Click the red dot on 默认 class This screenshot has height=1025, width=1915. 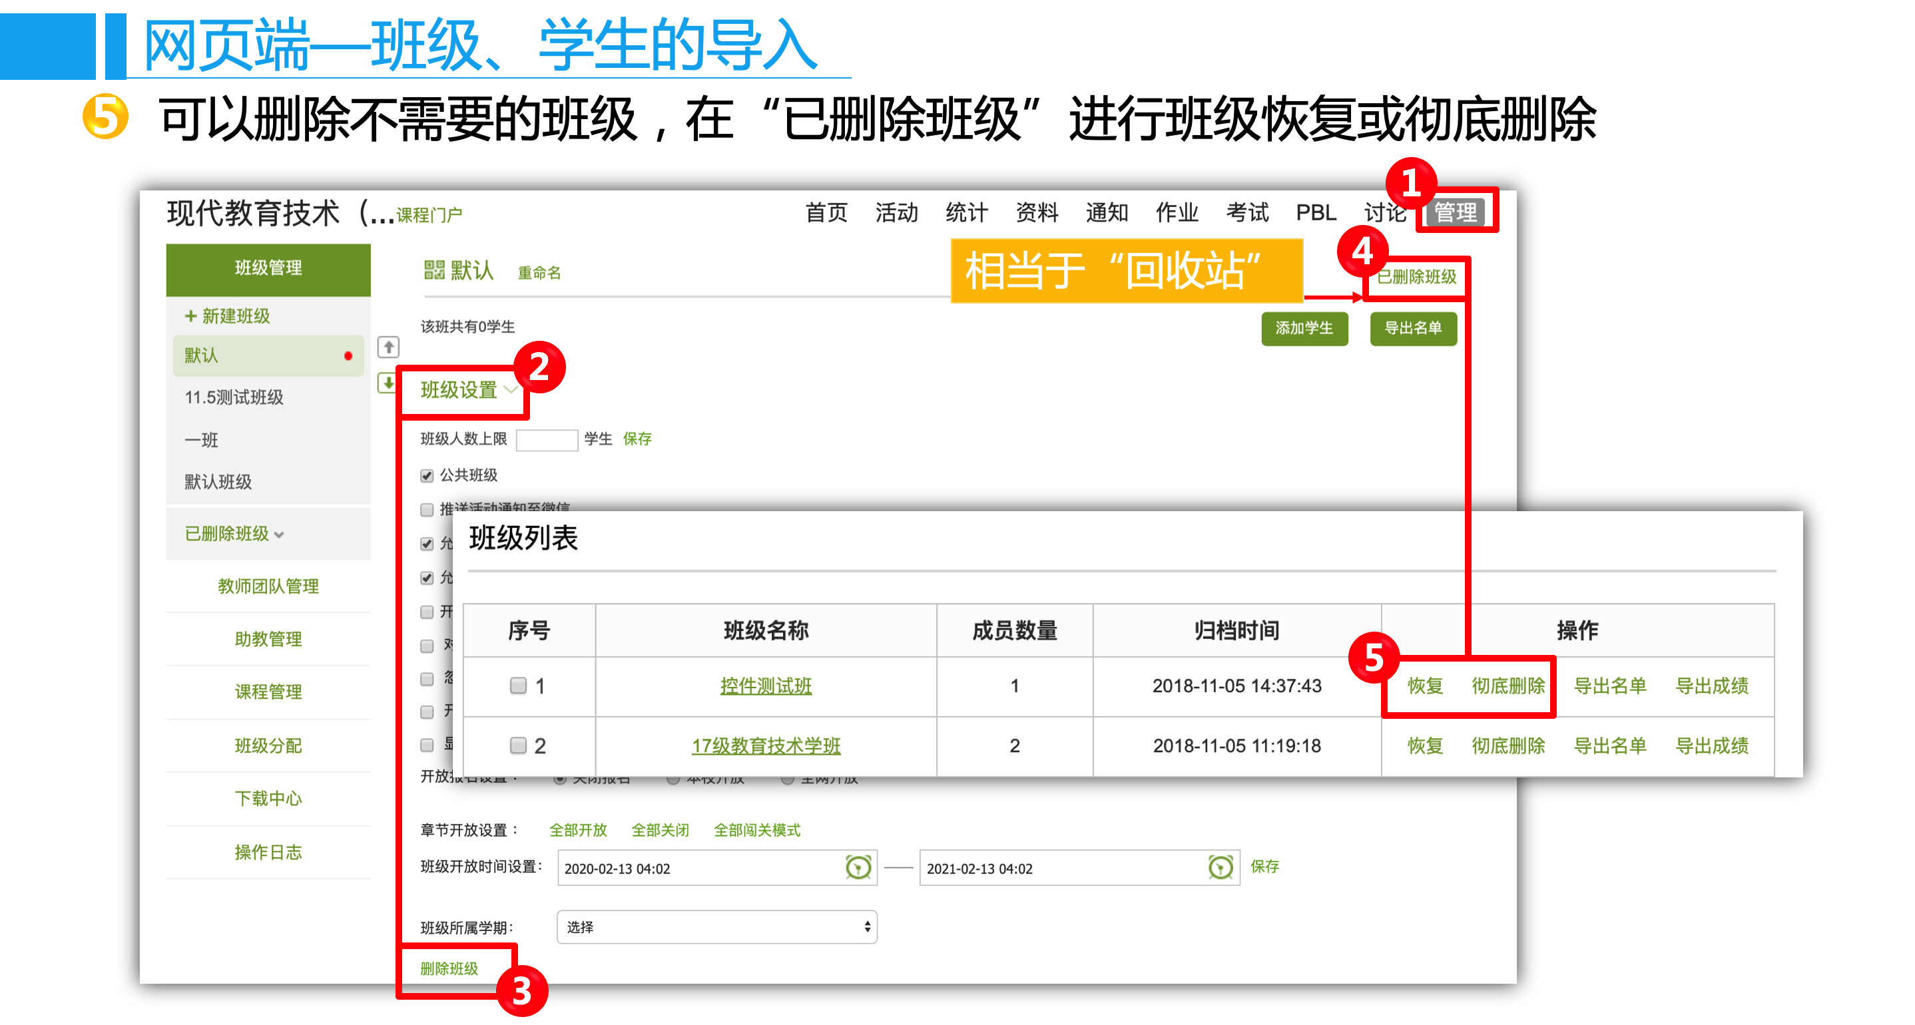(x=348, y=356)
